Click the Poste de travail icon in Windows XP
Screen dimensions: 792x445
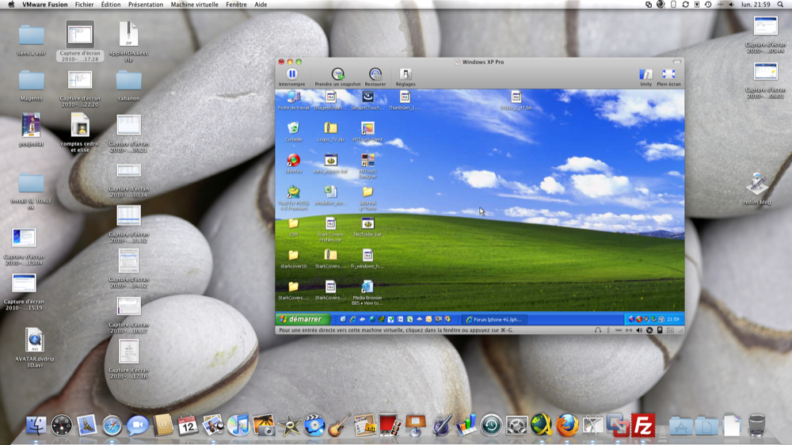pyautogui.click(x=294, y=97)
